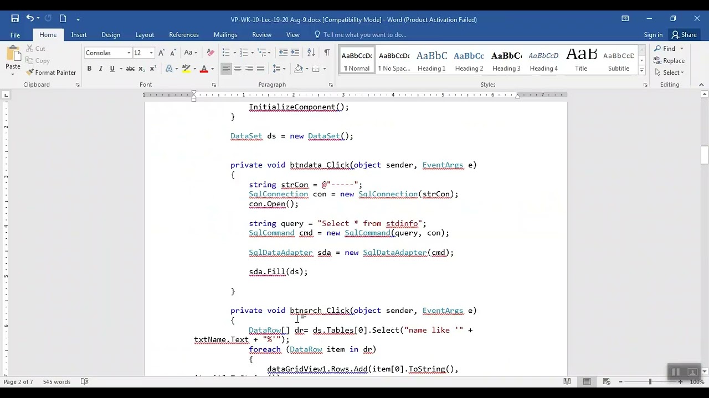Apply the No Spacing style
The height and width of the screenshot is (398, 709).
pos(394,61)
